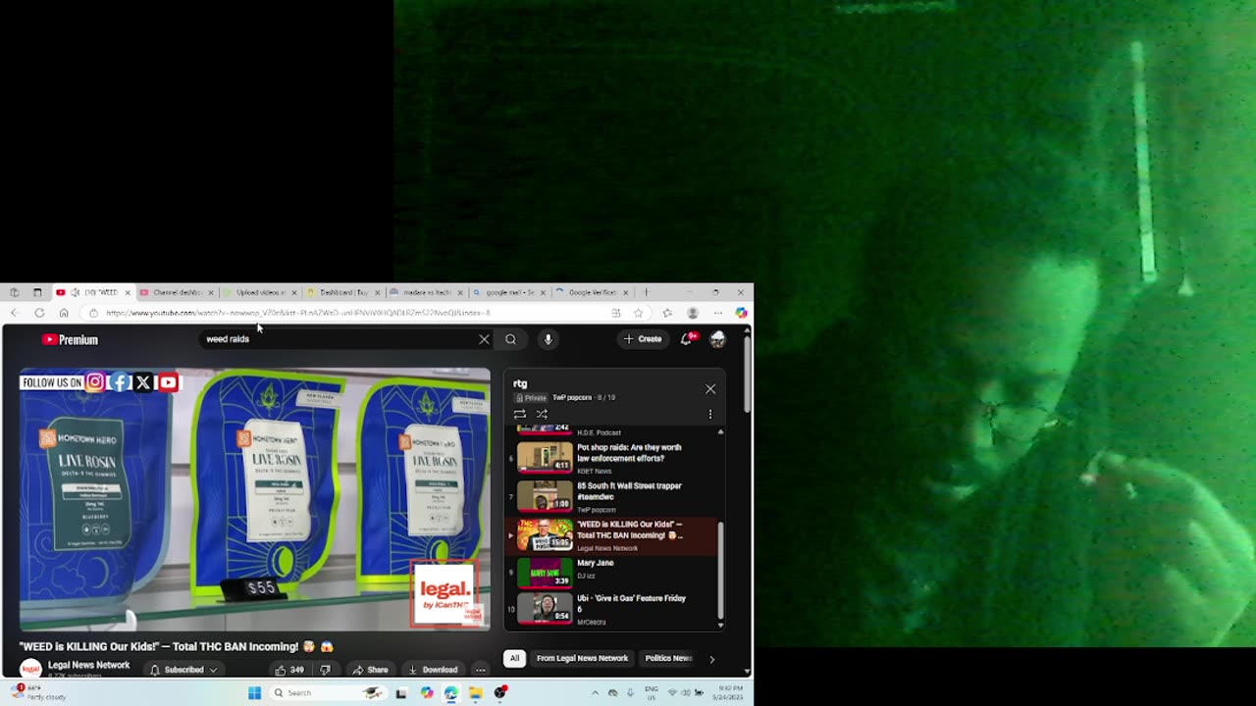The image size is (1256, 706).
Task: Open browser favorites list icon
Action: (667, 313)
